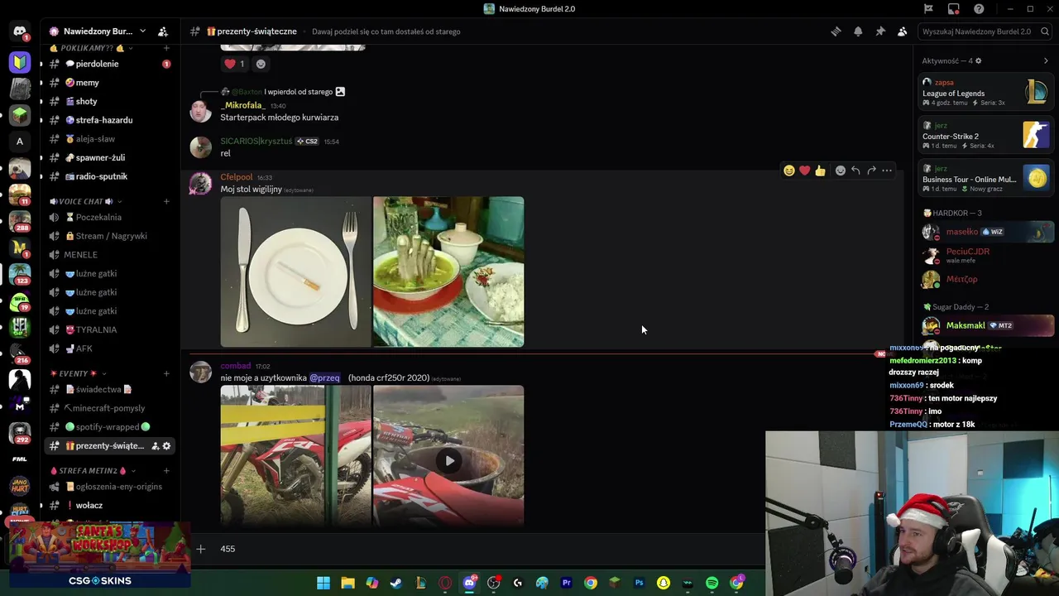Screen dimensions: 1059x596
Task: React with thumbs up in message toolbar
Action: click(x=820, y=171)
